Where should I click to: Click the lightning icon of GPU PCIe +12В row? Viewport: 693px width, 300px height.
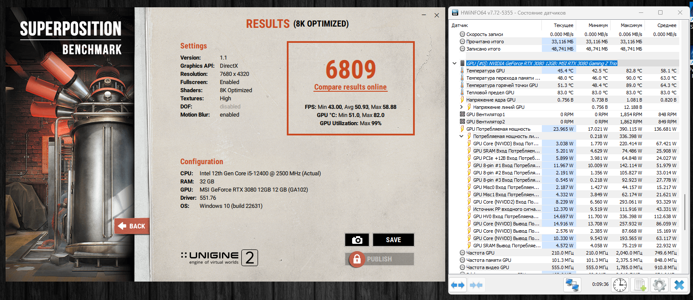469,158
